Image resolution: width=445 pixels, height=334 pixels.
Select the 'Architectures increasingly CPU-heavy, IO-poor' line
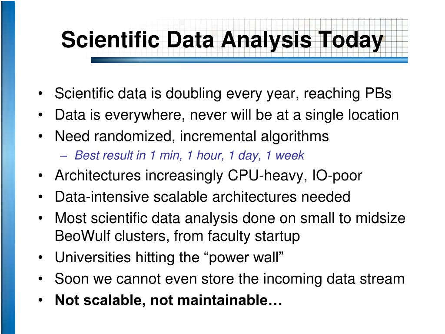coord(208,176)
